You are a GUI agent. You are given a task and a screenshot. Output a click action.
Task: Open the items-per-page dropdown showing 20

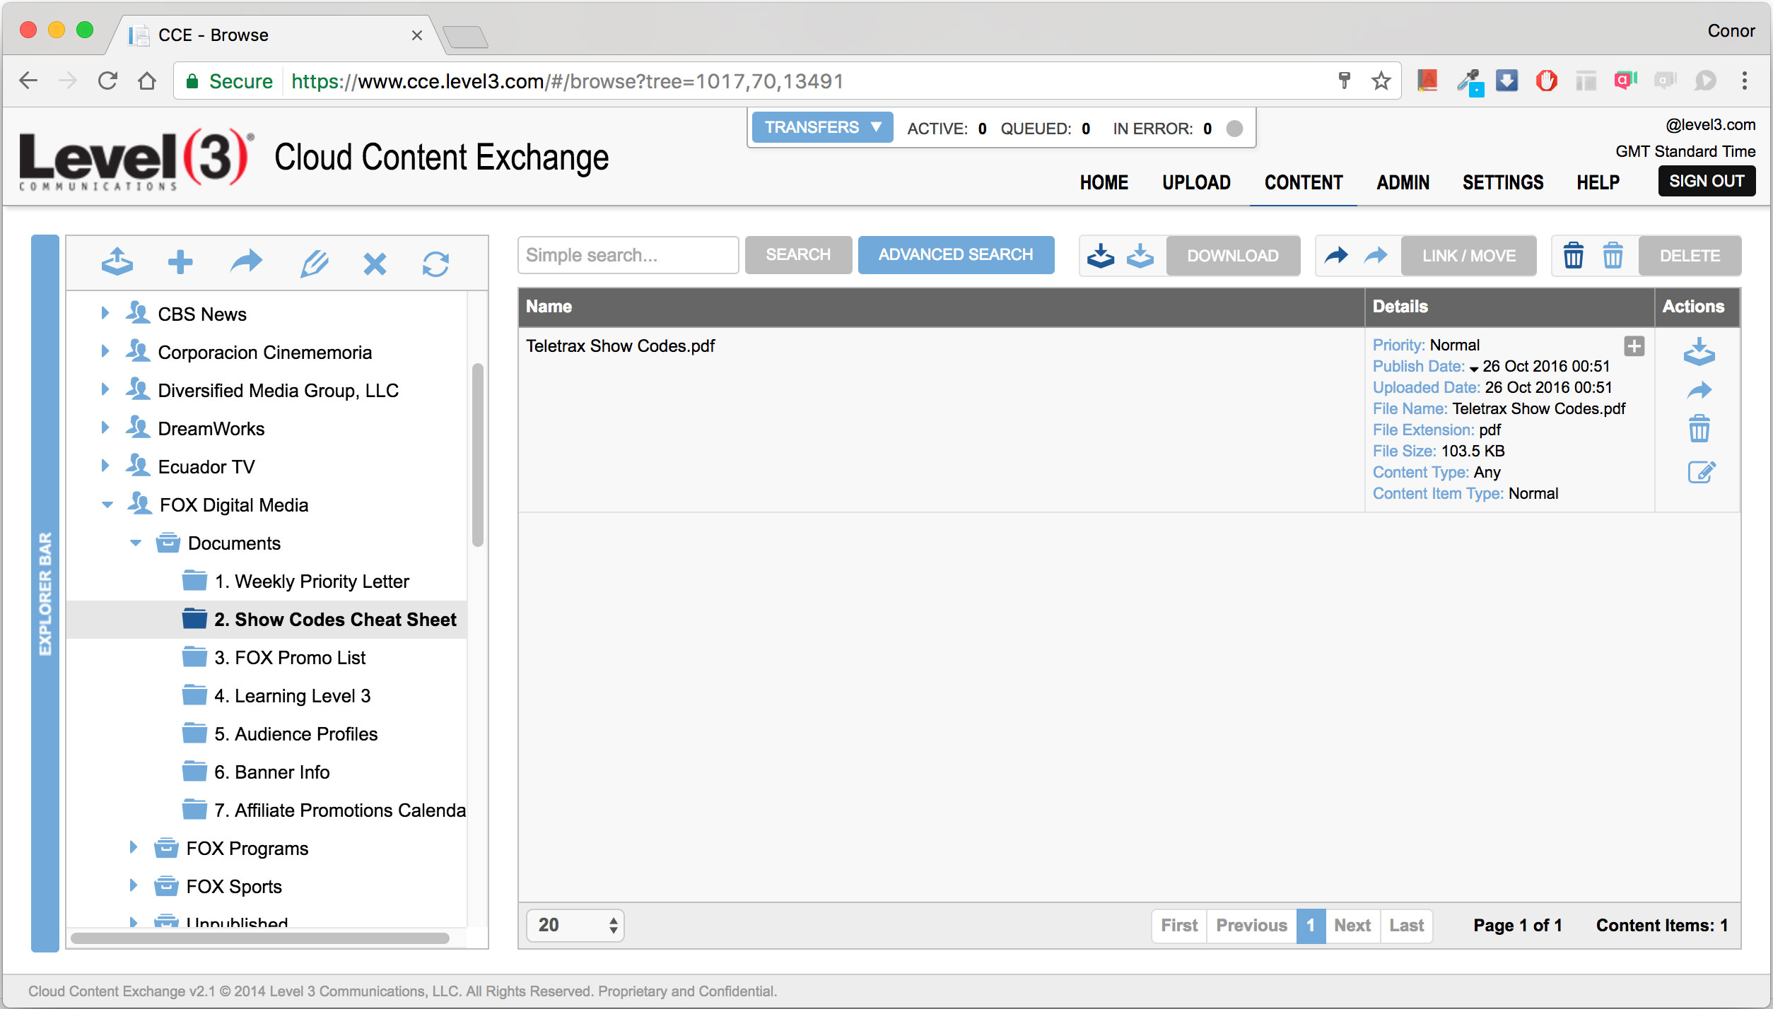point(575,925)
